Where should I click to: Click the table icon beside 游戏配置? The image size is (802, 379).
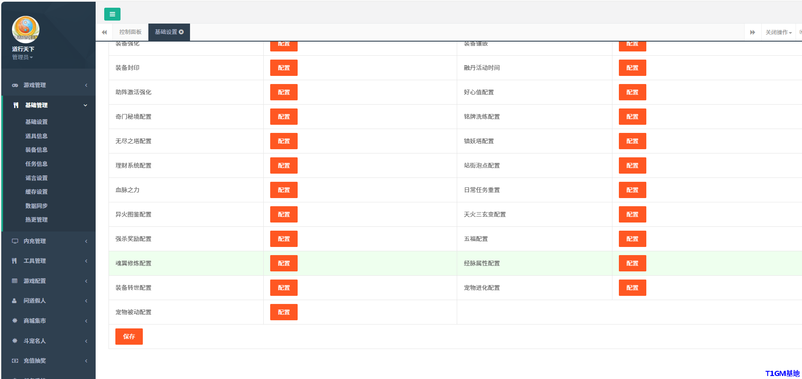[x=15, y=281]
